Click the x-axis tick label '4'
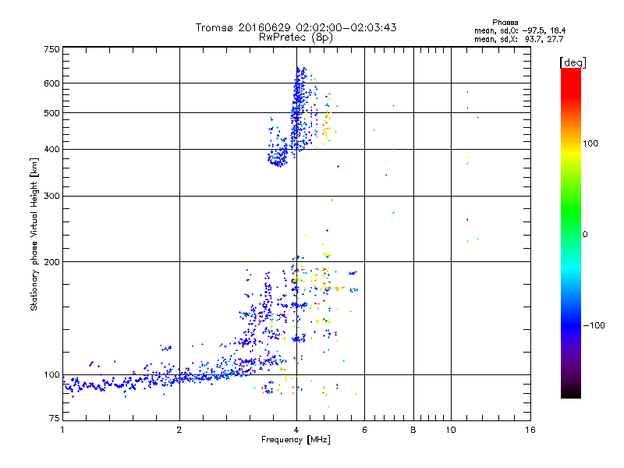Image resolution: width=624 pixels, height=468 pixels. pyautogui.click(x=296, y=430)
